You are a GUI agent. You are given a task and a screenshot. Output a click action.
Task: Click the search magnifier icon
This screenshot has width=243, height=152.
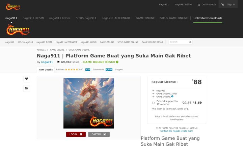pos(190,42)
